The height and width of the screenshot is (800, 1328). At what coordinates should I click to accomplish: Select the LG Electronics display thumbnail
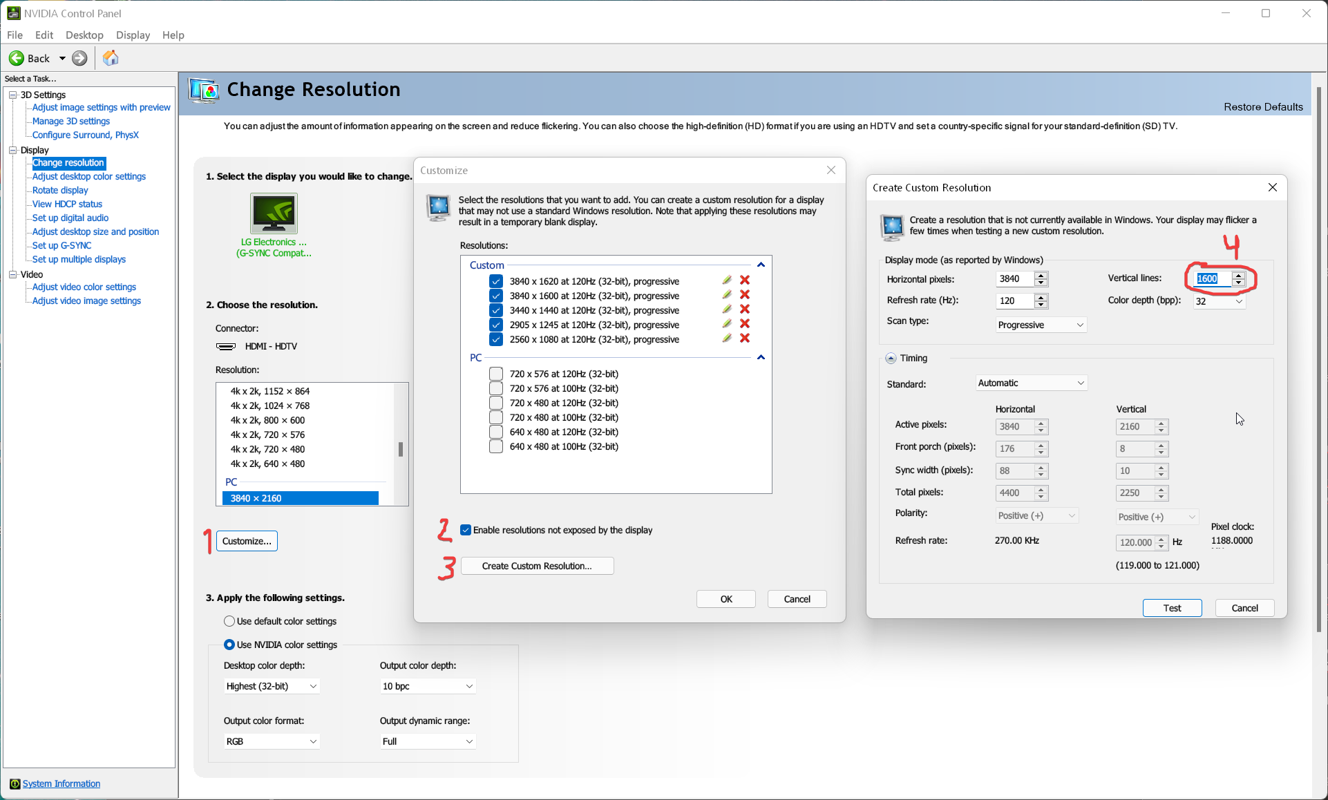click(x=274, y=213)
